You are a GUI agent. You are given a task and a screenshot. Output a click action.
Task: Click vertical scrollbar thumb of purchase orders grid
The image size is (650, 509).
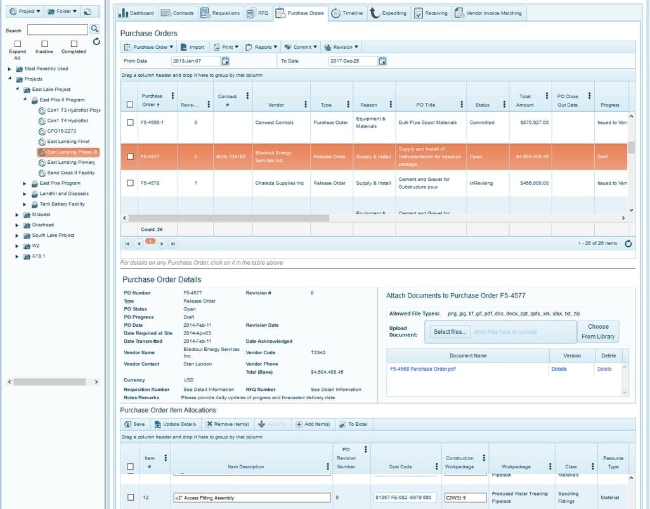631,147
